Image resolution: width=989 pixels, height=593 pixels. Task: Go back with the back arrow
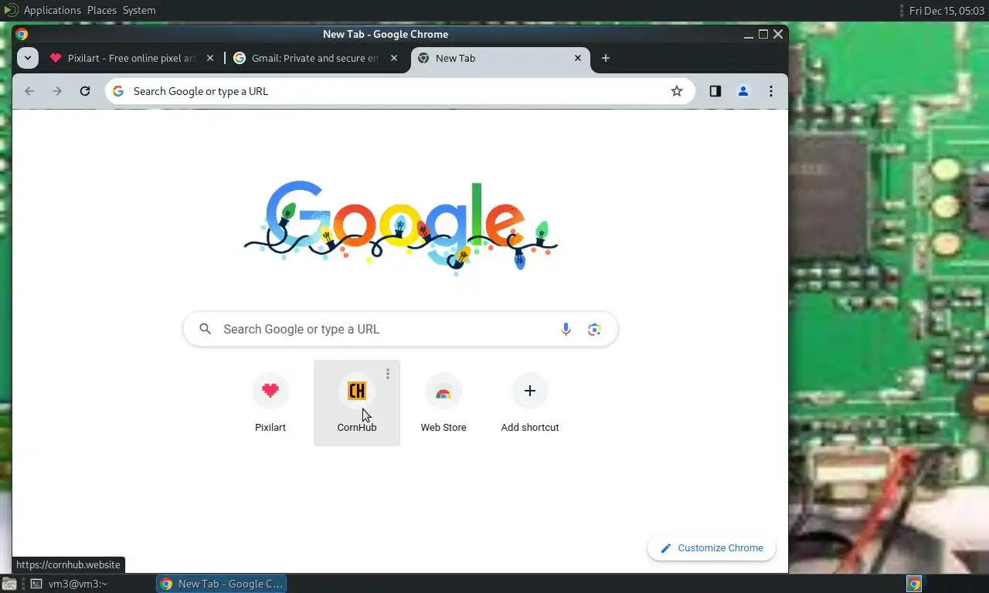click(29, 91)
